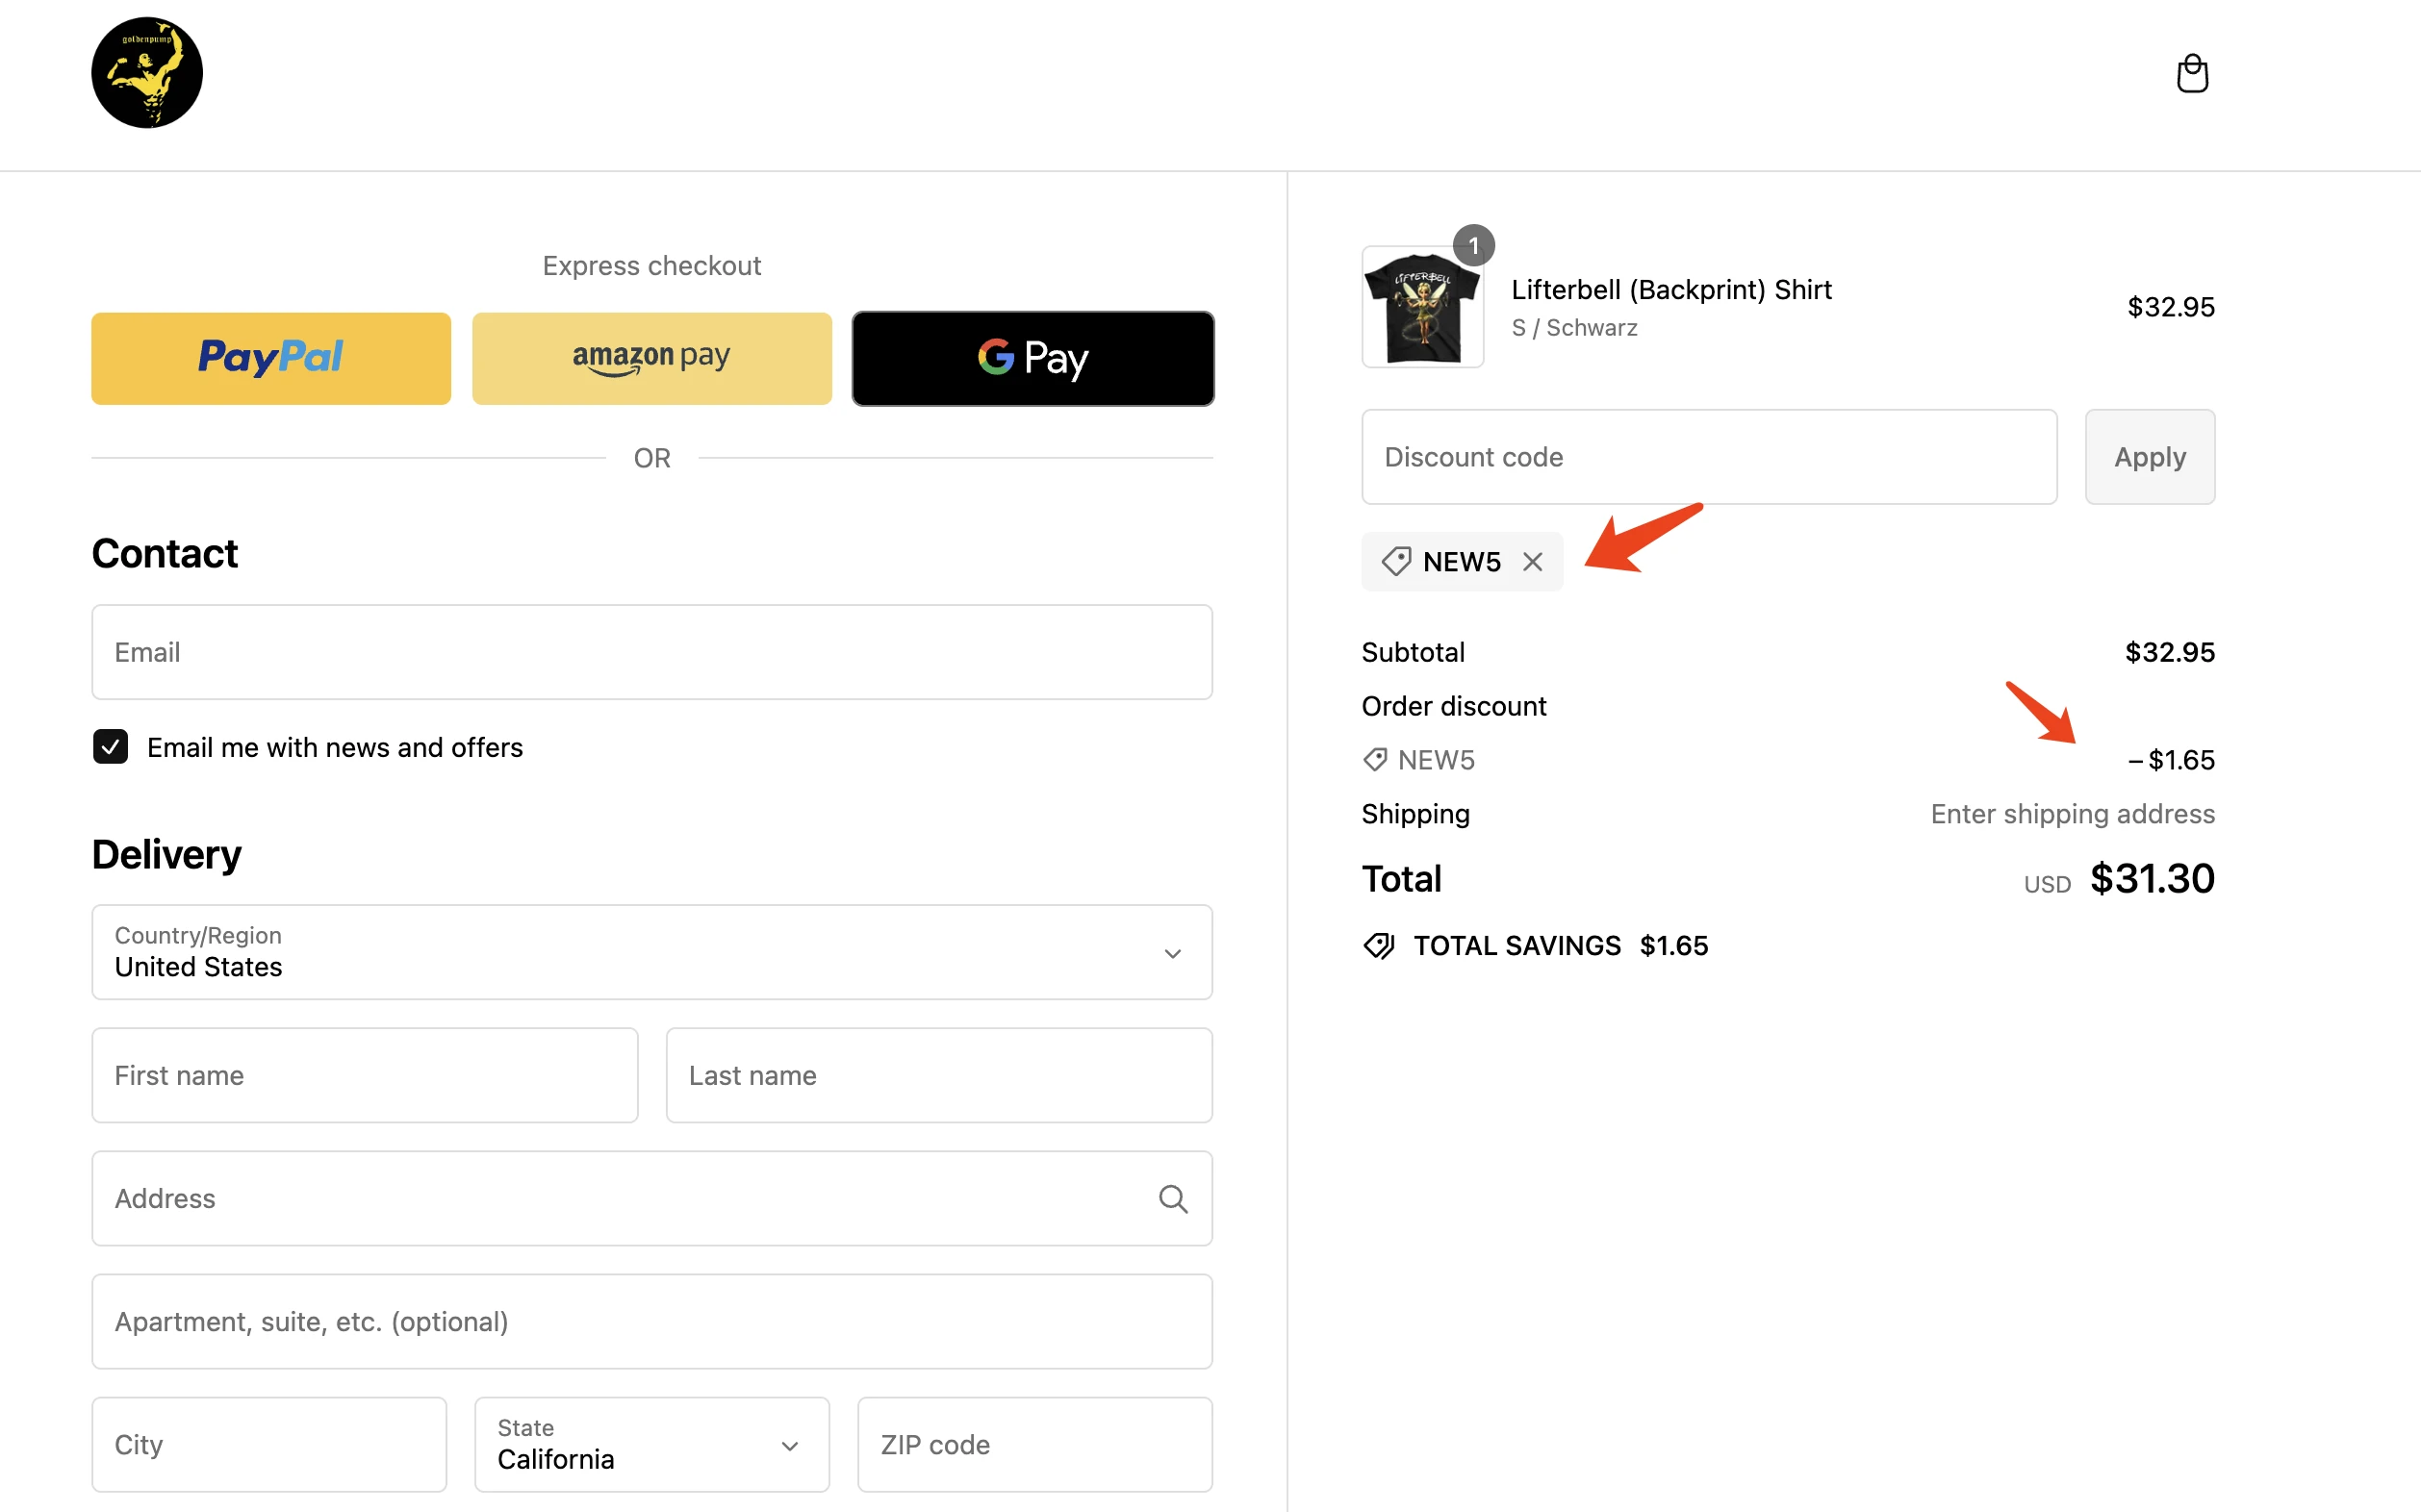The width and height of the screenshot is (2421, 1512).
Task: Focus the Last name field
Action: tap(939, 1075)
